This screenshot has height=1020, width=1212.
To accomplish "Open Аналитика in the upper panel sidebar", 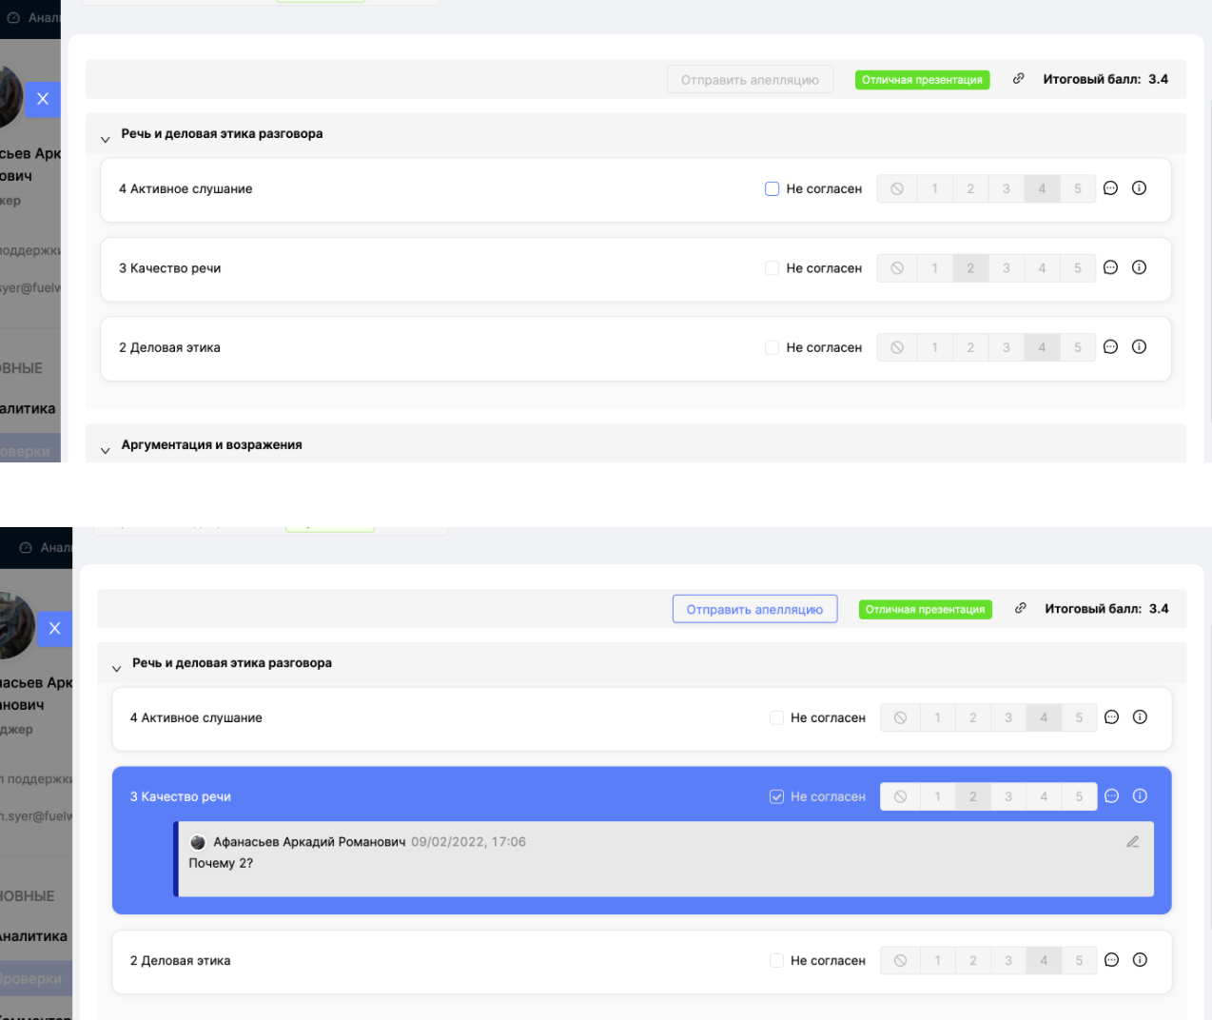I will pos(29,409).
